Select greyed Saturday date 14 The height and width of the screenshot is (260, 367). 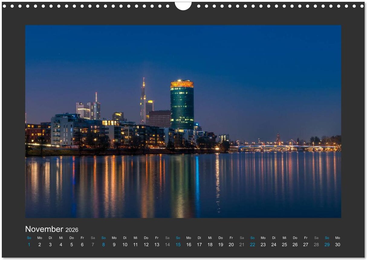[167, 245]
